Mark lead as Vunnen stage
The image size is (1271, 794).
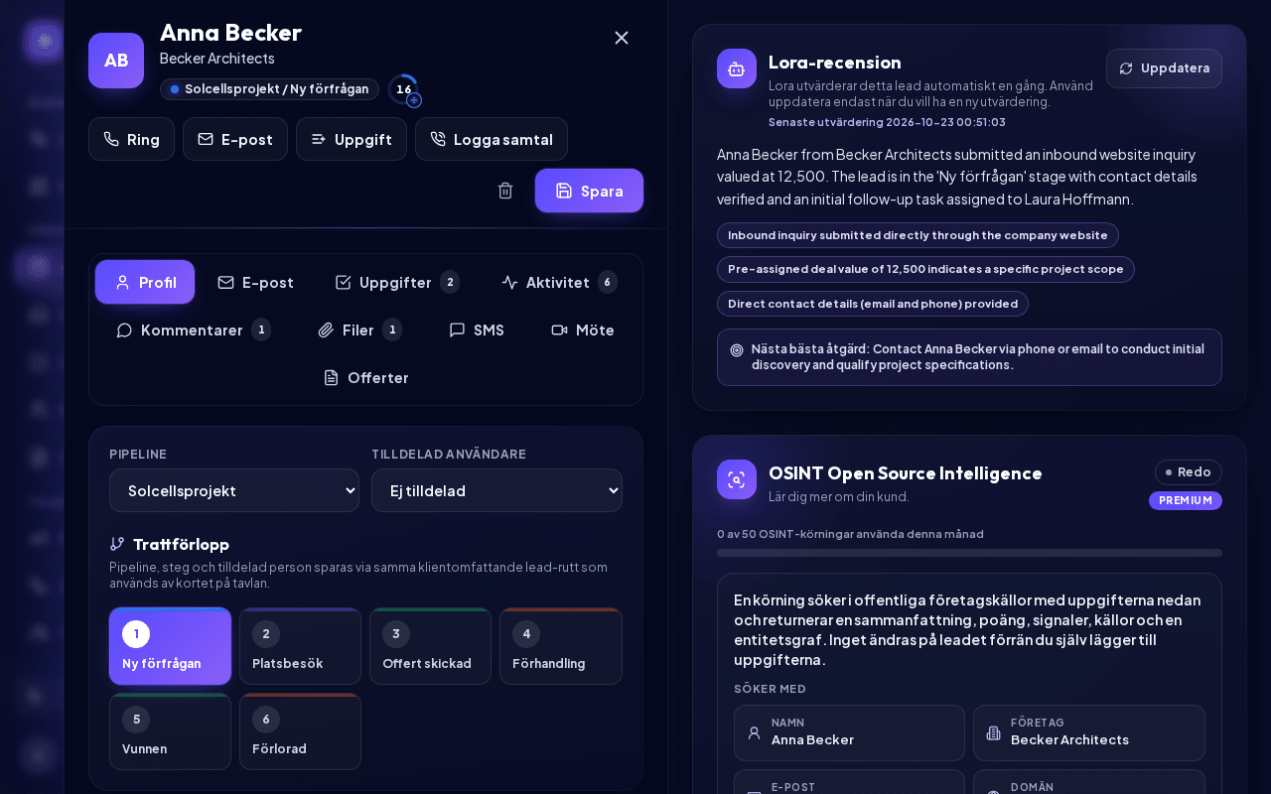(170, 731)
